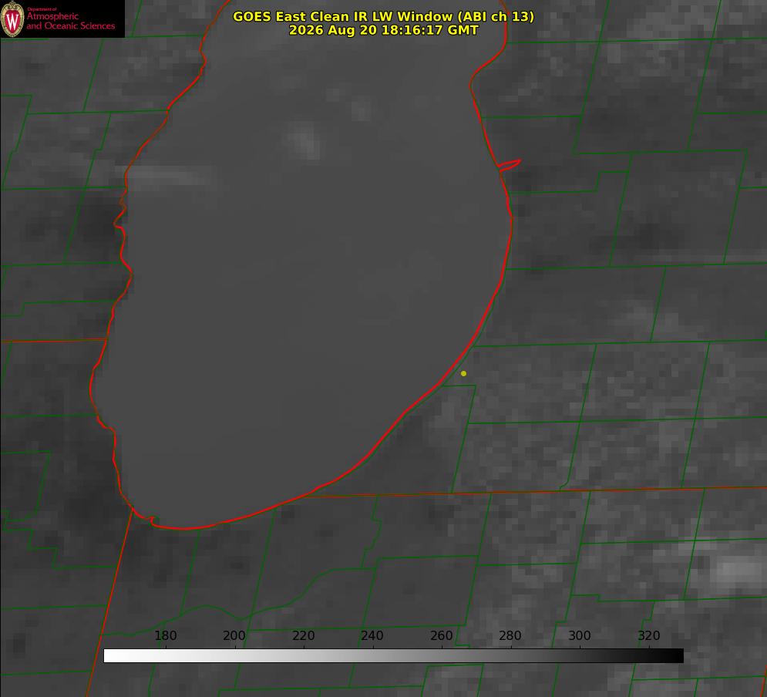Click the 180 label on the colorbar
Screen dimensions: 767x697
(165, 635)
